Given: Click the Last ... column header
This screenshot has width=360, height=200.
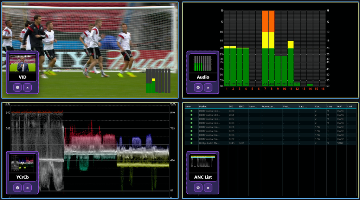Looking at the screenshot, I should 303,107.
